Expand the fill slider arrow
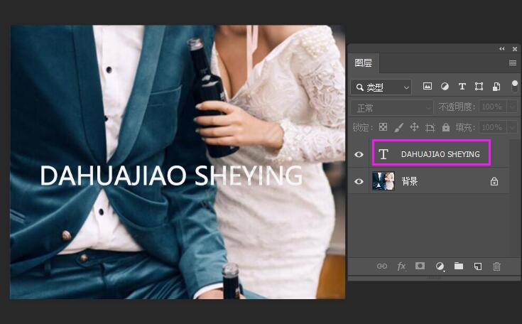The image size is (522, 324). [x=512, y=127]
